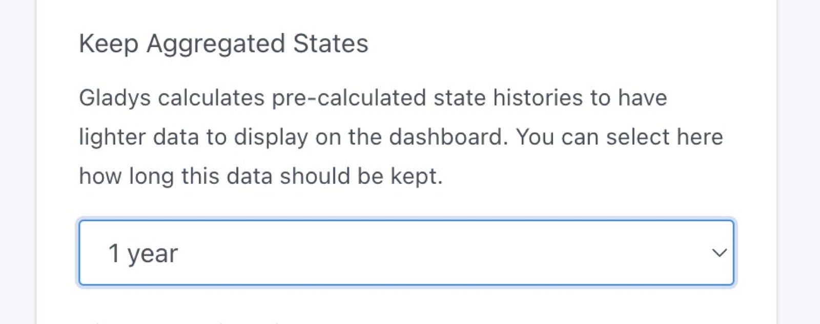This screenshot has width=820, height=324.
Task: Click the word "Gladys" in the description
Action: click(x=114, y=98)
